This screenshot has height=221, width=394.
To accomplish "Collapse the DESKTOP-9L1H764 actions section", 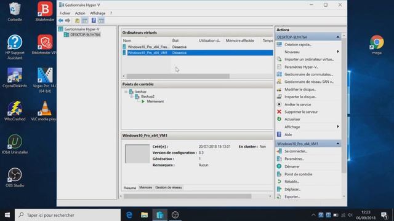I will click(x=338, y=37).
